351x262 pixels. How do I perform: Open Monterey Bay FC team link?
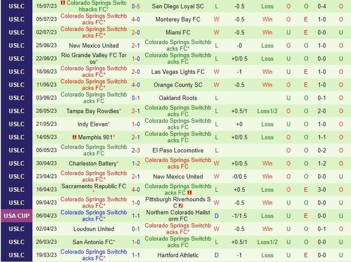pyautogui.click(x=178, y=19)
